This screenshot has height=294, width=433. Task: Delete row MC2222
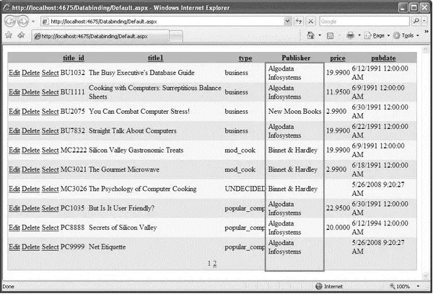[x=30, y=151]
